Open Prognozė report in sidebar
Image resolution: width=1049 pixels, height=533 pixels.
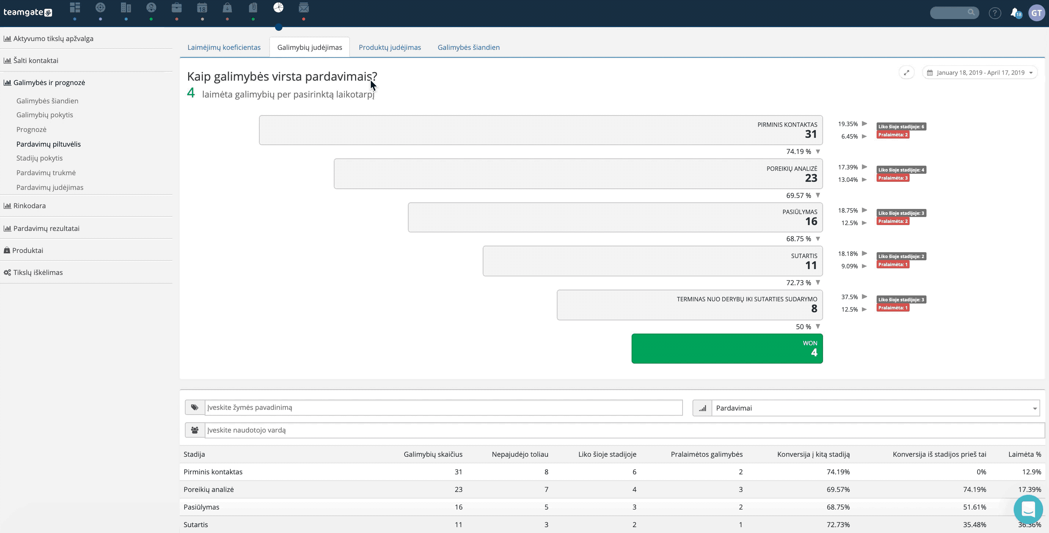[x=31, y=129]
